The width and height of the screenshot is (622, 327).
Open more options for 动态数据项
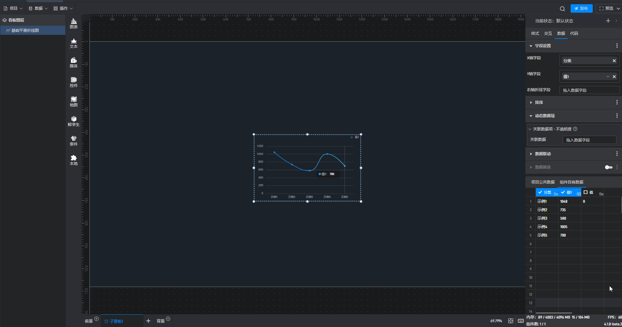point(617,116)
